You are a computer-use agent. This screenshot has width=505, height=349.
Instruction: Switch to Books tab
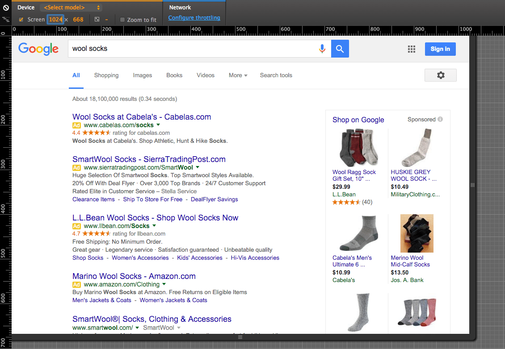pos(174,75)
